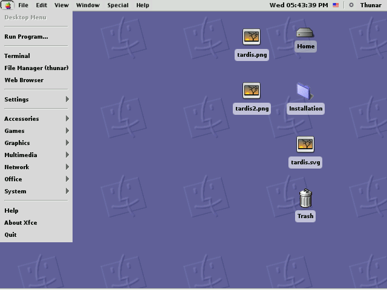Select About Xfce menu entry

point(36,223)
